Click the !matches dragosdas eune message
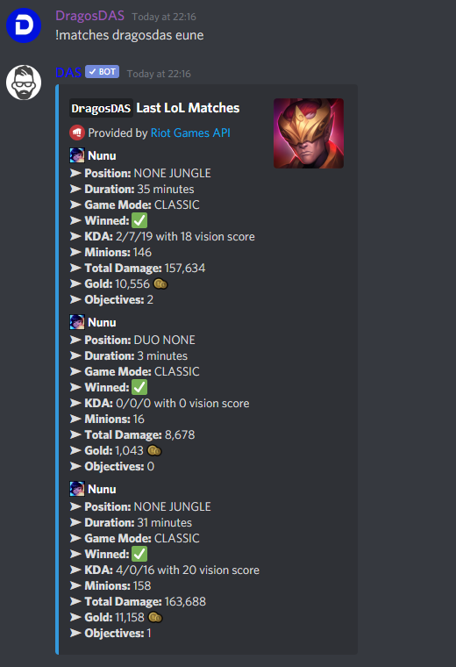The height and width of the screenshot is (667, 456). tap(130, 35)
